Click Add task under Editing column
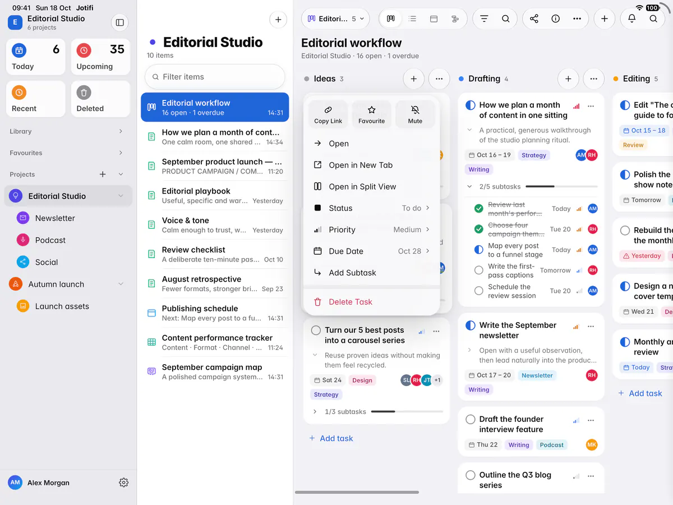 click(640, 393)
